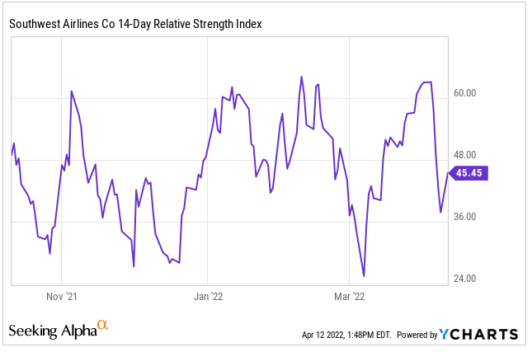Select the 24.00 y-axis label
The image size is (532, 352).
click(467, 279)
